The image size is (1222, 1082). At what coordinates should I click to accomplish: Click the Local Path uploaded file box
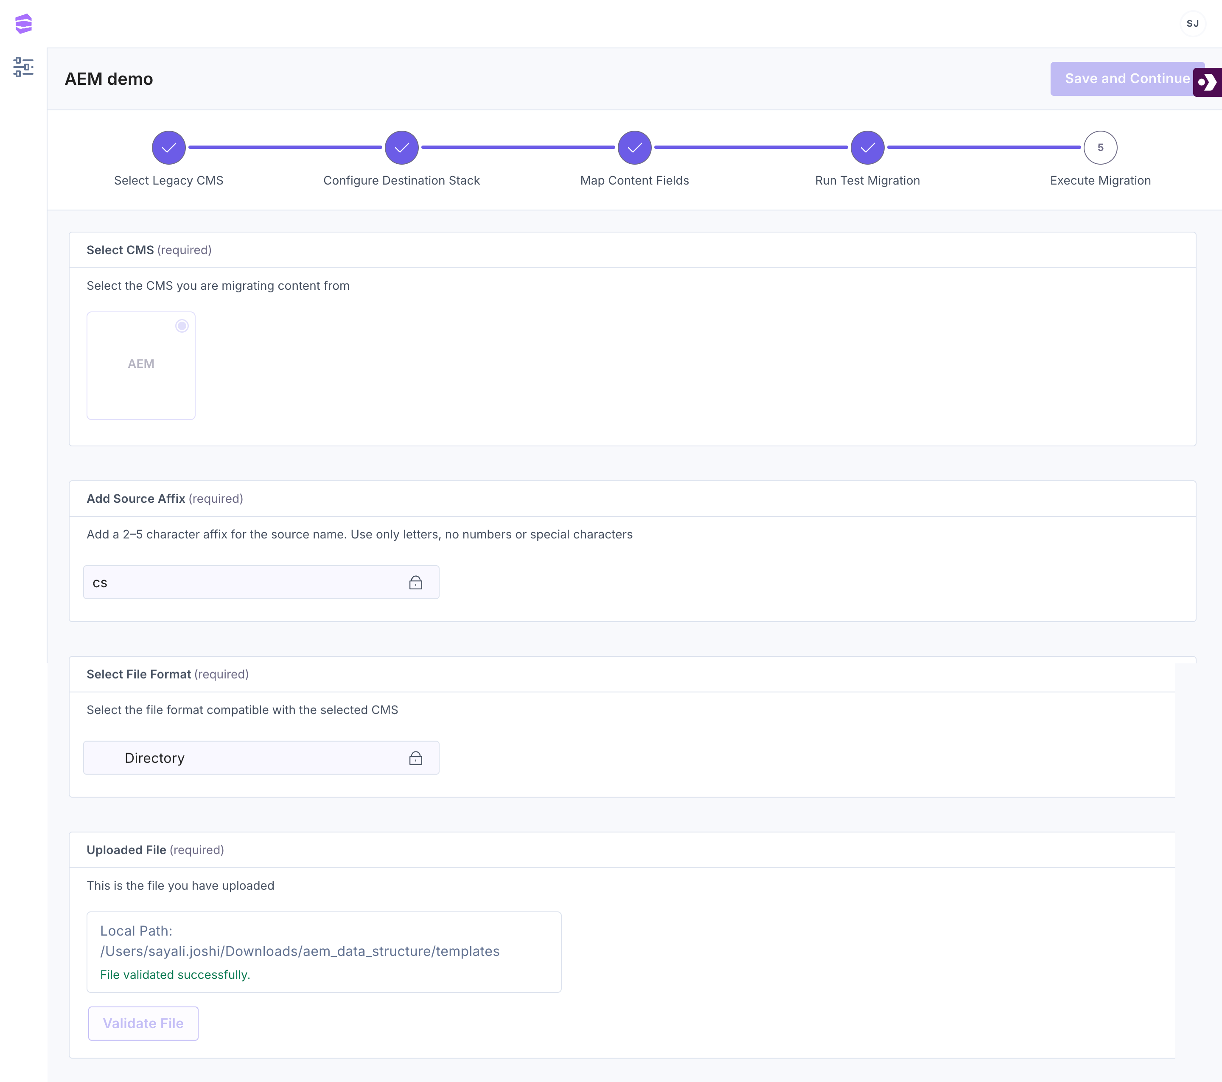pos(323,952)
